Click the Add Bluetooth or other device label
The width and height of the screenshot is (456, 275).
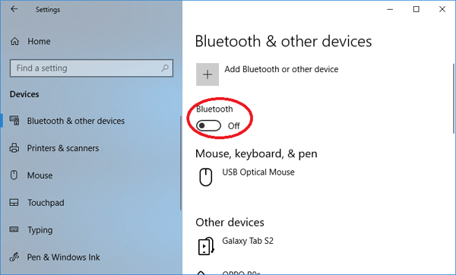pyautogui.click(x=281, y=69)
